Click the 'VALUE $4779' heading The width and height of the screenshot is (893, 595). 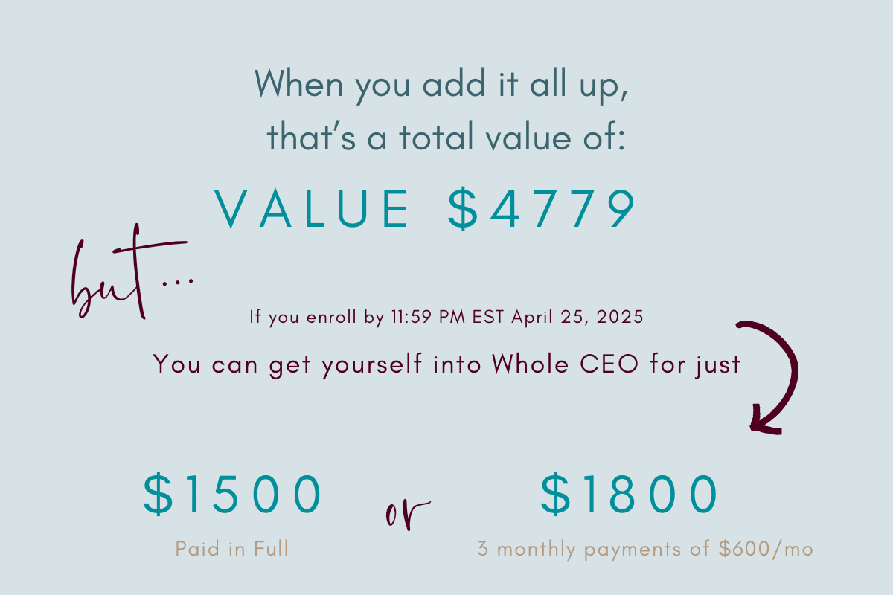(x=426, y=208)
